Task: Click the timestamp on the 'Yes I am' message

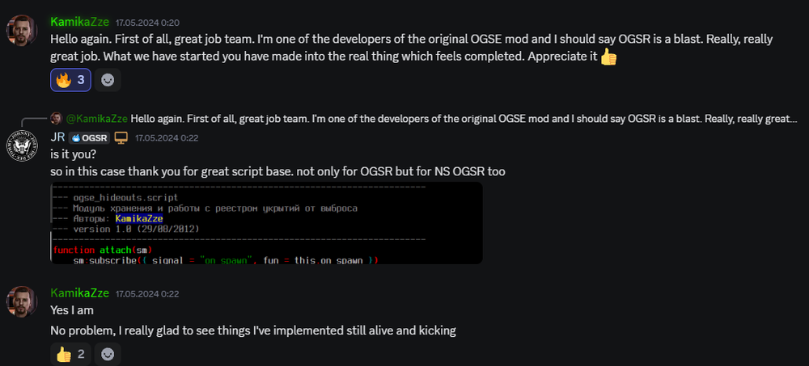Action: click(147, 293)
